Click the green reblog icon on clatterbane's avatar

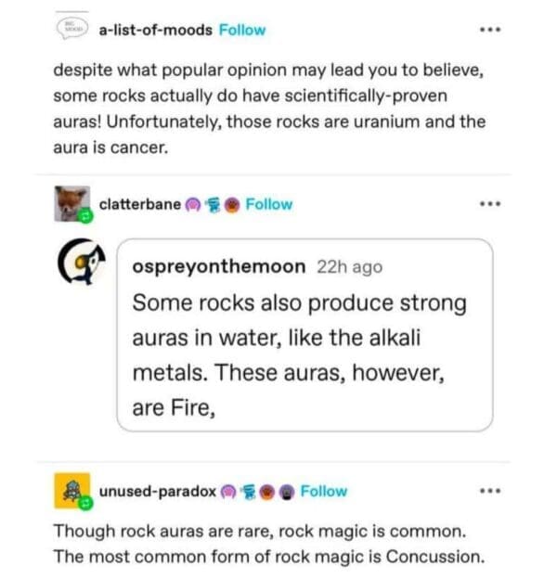pos(84,216)
